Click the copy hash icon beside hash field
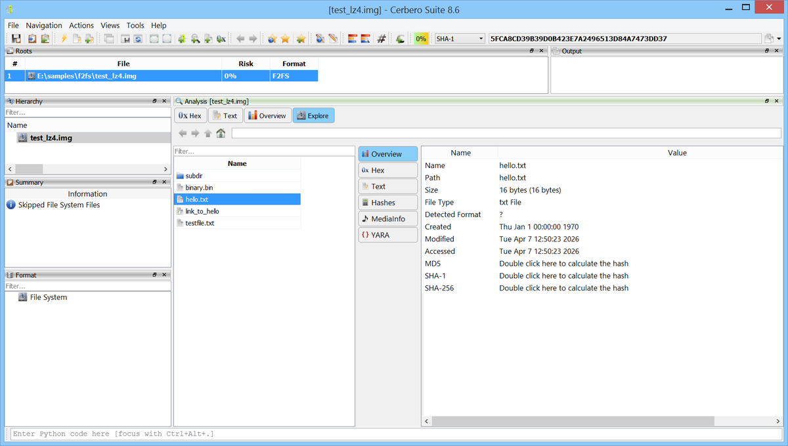The width and height of the screenshot is (788, 446). coord(768,39)
